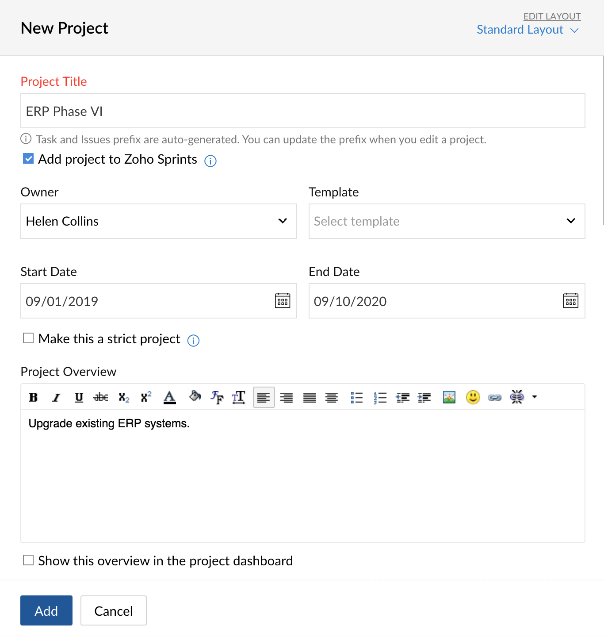Toggle bold formatting in overview editor
The height and width of the screenshot is (637, 604).
[x=33, y=397]
